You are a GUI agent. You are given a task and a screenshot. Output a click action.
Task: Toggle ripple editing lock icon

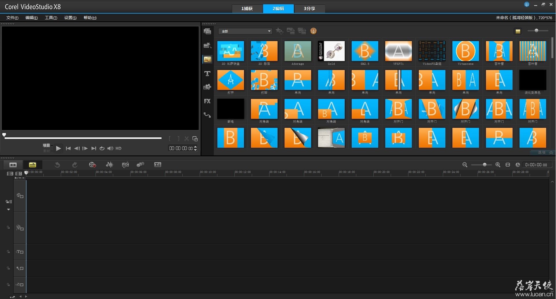[9, 202]
